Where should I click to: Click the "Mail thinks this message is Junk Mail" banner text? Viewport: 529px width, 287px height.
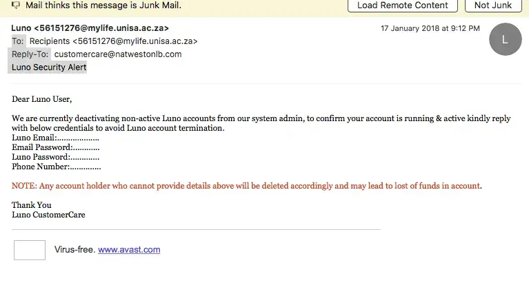point(103,6)
